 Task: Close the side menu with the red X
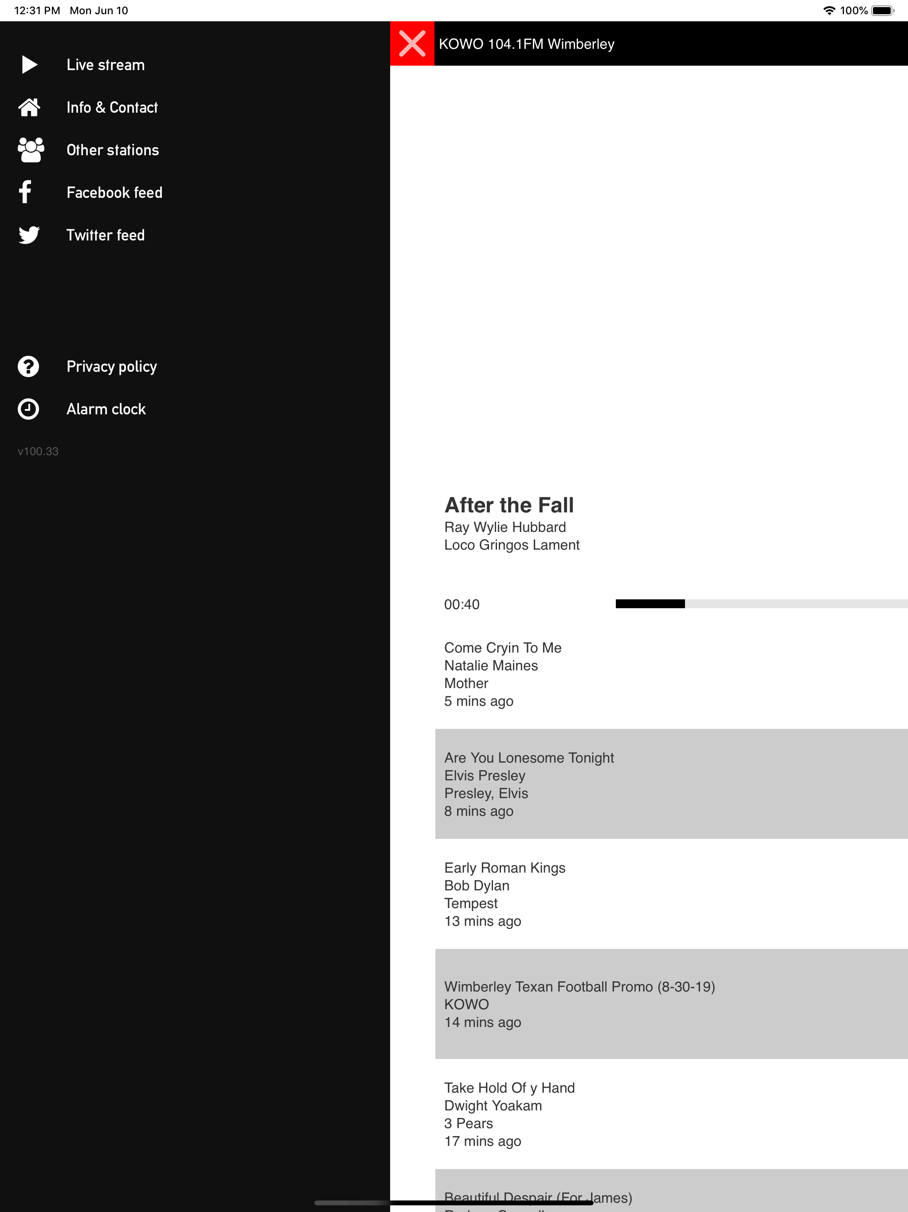[412, 44]
